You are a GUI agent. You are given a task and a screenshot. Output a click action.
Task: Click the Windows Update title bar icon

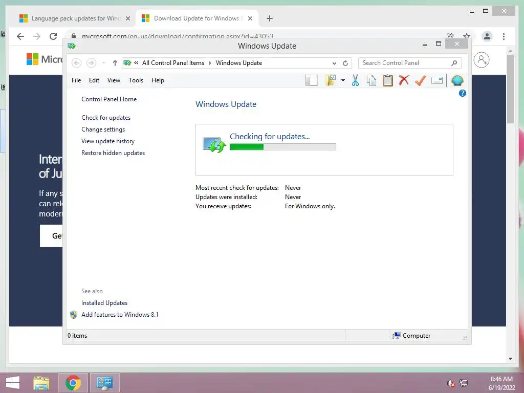coord(72,46)
